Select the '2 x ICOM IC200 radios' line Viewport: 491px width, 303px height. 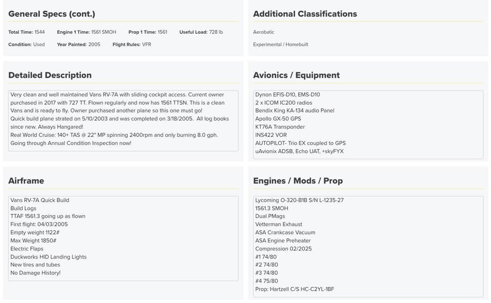pyautogui.click(x=284, y=103)
